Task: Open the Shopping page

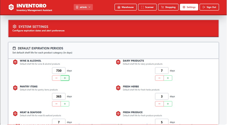Action: pyautogui.click(x=168, y=7)
